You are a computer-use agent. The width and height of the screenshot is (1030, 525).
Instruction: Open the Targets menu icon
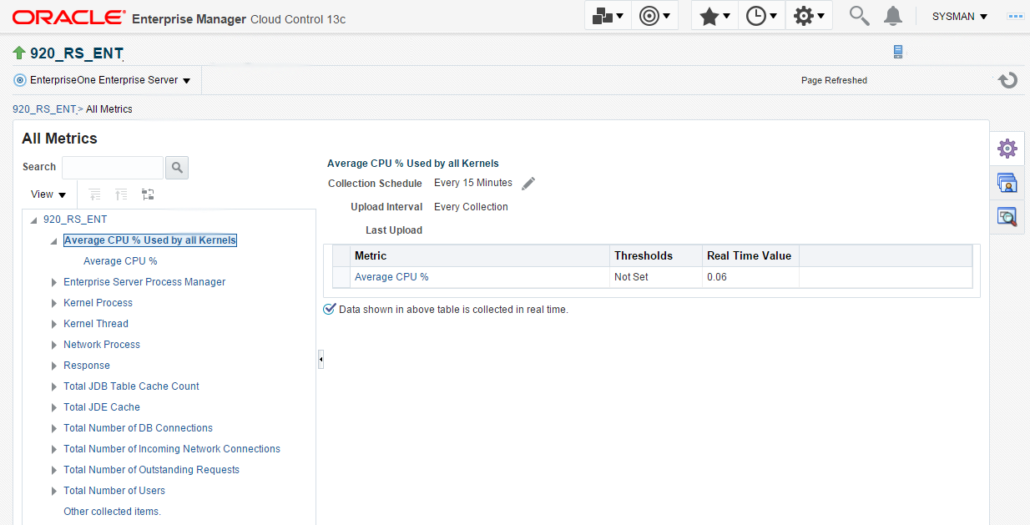[x=655, y=16]
